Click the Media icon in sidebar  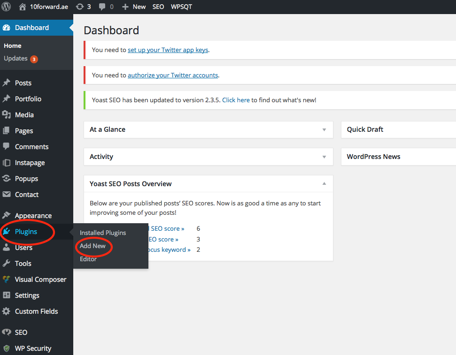[x=7, y=115]
